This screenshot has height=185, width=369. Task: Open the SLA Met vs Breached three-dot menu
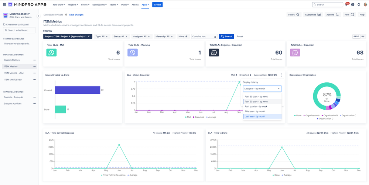(x=281, y=75)
